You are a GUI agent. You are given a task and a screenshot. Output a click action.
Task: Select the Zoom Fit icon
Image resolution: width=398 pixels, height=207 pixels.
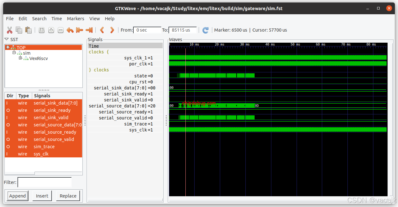coord(41,30)
